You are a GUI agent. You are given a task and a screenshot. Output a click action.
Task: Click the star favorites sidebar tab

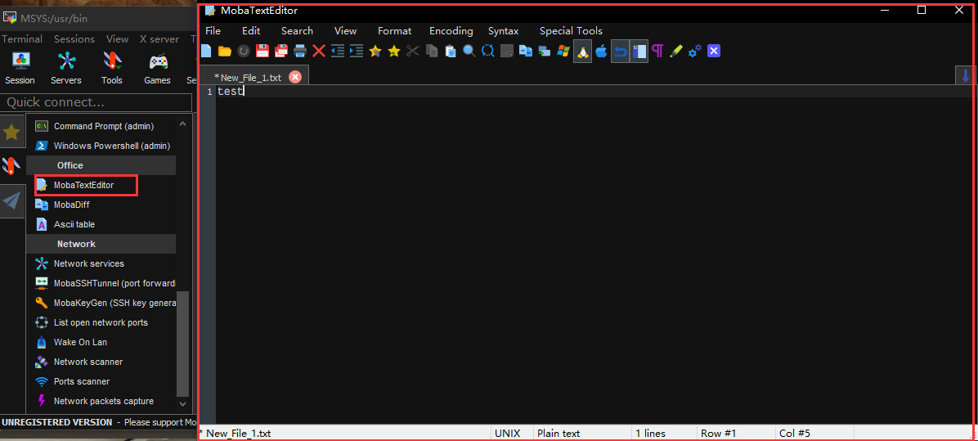click(x=11, y=131)
